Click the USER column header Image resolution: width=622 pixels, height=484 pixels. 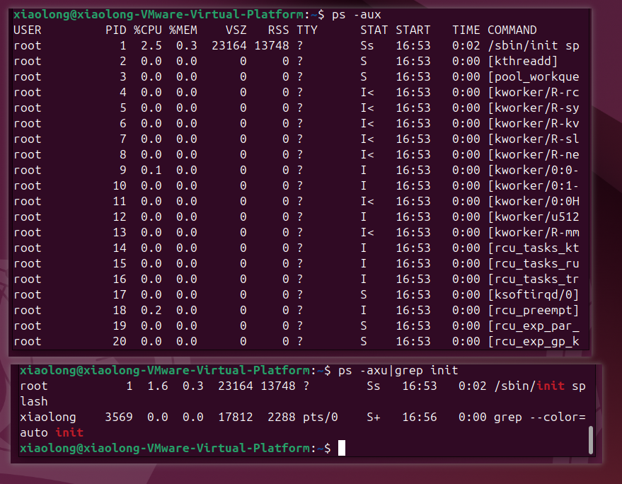[x=28, y=30]
